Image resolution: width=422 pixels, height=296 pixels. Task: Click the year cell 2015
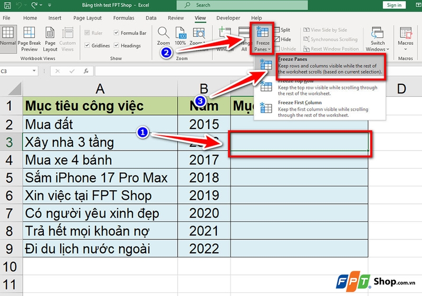(204, 124)
